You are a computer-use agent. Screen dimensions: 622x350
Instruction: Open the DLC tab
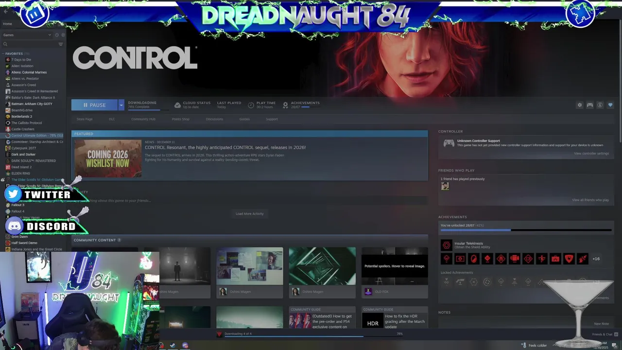(x=112, y=119)
